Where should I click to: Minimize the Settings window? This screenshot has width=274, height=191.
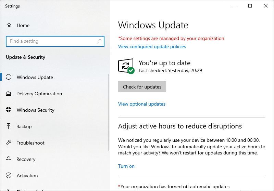tap(234, 6)
